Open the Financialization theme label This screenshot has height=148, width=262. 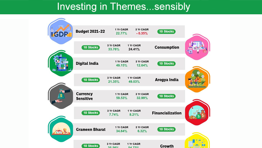[166, 113]
